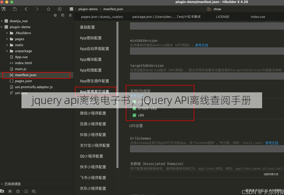Click the settings list vertical scrollbar
This screenshot has height=195, width=284.
click(x=117, y=95)
